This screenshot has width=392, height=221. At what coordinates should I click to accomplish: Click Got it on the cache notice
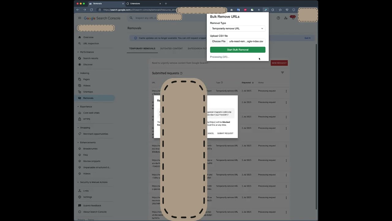[x=307, y=38]
